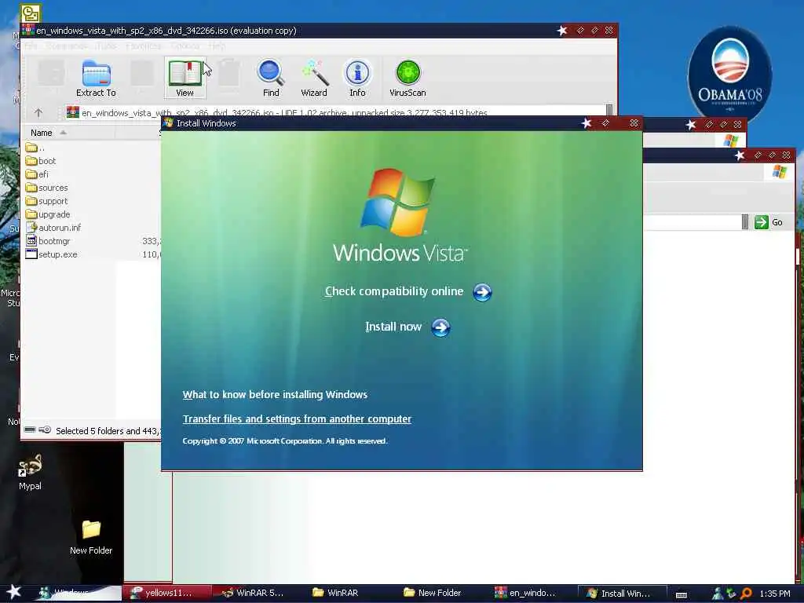The width and height of the screenshot is (804, 603).
Task: Click the desktop icon at top-left corner
Action: [31, 13]
